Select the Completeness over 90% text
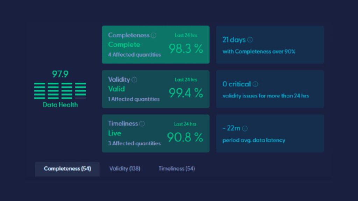The image size is (358, 201). coord(259,52)
